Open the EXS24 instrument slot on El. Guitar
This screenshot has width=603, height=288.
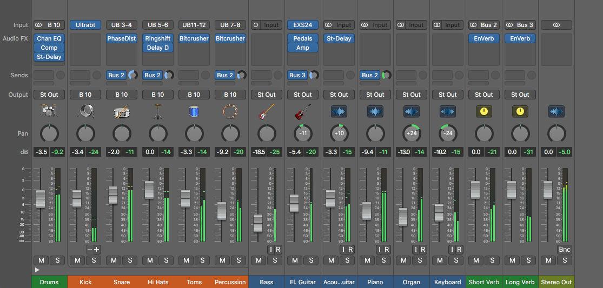pos(303,25)
